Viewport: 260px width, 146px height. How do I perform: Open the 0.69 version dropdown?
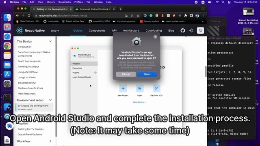55,31
